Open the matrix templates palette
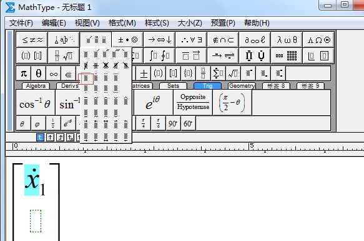 287,56
